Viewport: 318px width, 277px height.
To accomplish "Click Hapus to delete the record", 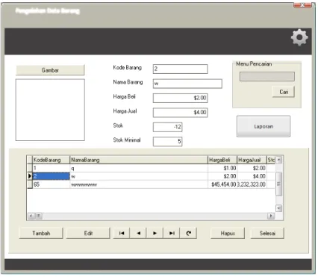I will coord(228,233).
